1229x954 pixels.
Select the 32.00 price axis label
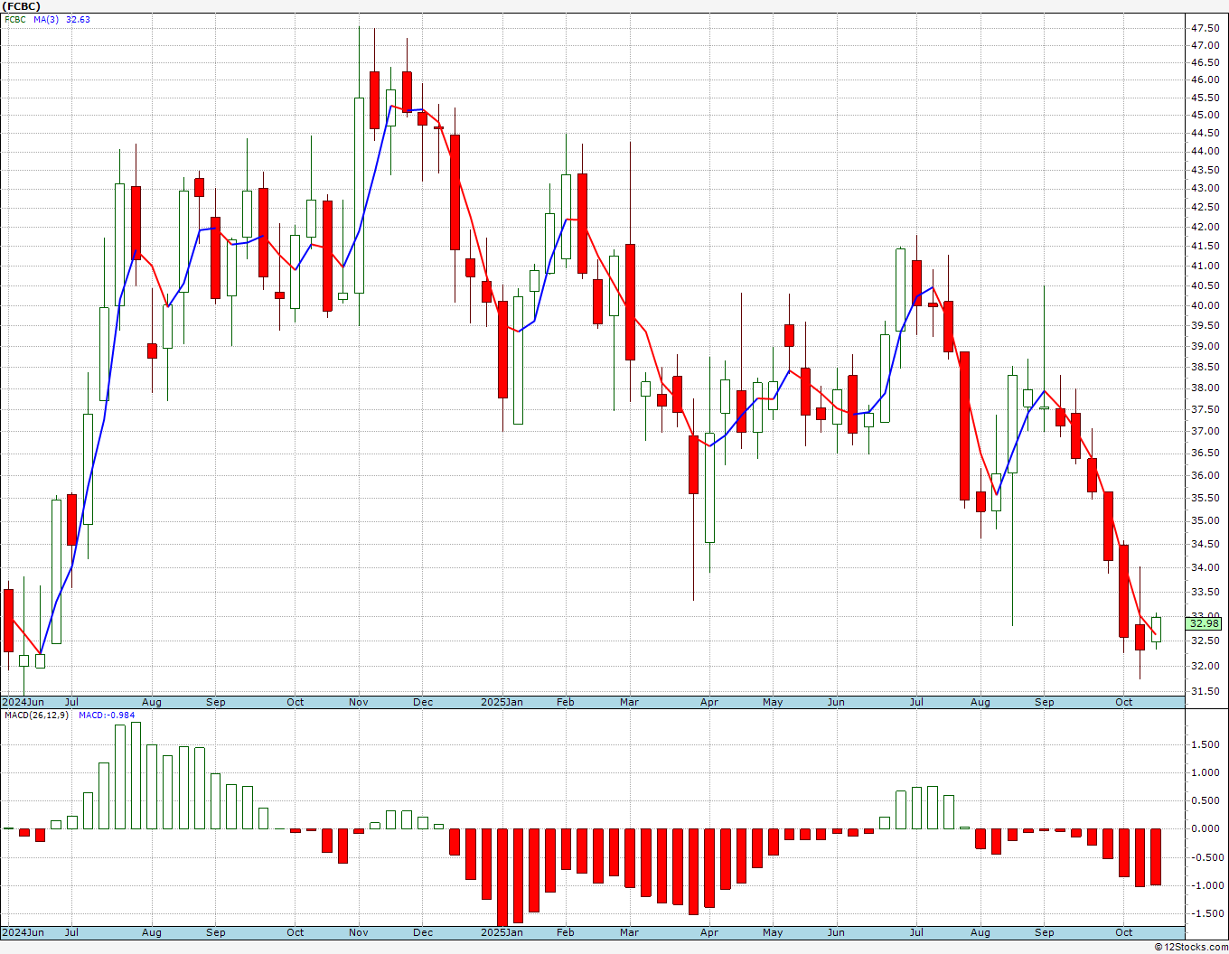(x=1205, y=666)
